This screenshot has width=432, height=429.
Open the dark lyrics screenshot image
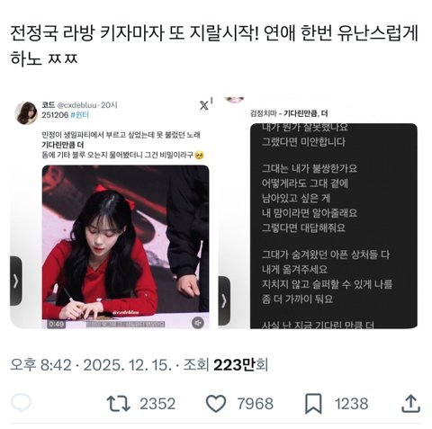334,226
